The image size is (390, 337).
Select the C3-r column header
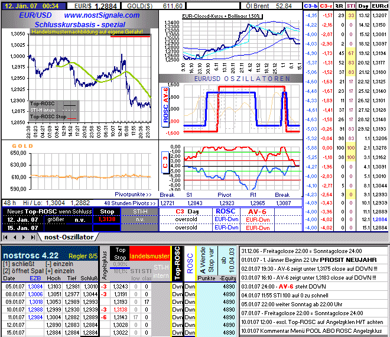[x=326, y=6]
